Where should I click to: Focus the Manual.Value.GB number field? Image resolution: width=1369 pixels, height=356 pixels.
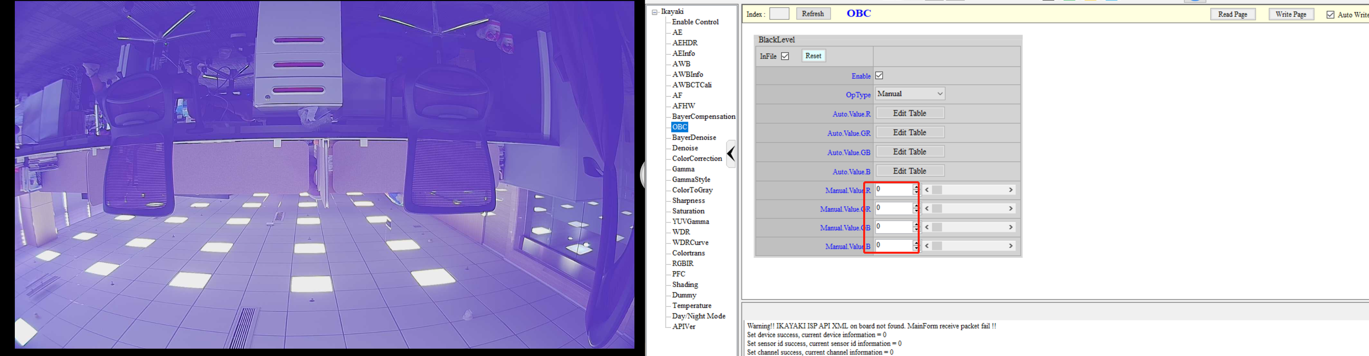[894, 226]
